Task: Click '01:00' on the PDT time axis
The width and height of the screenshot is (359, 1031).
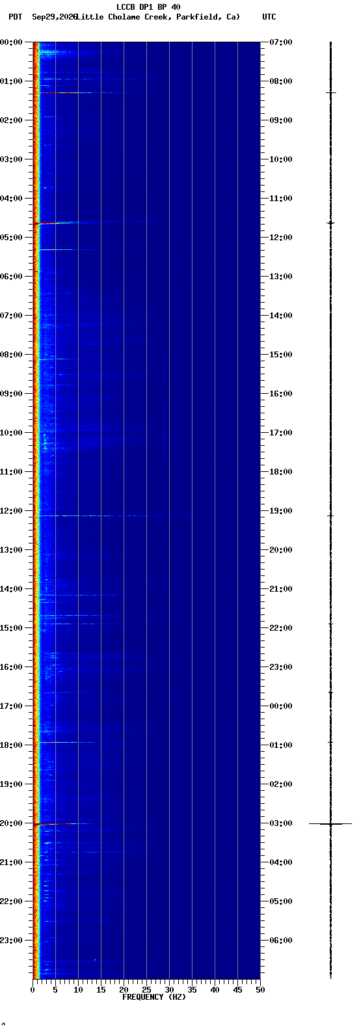Action: pyautogui.click(x=12, y=81)
